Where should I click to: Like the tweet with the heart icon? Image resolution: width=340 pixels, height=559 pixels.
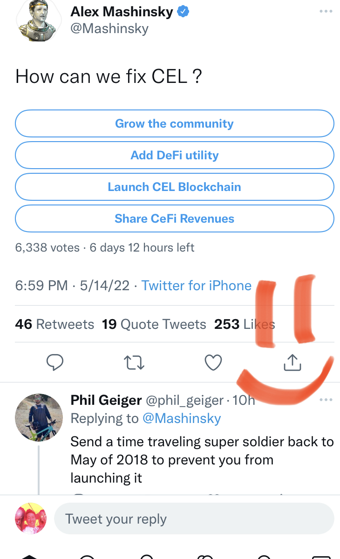214,362
